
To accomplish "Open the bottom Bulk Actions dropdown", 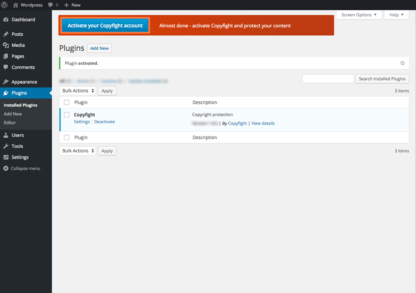I will pyautogui.click(x=78, y=151).
